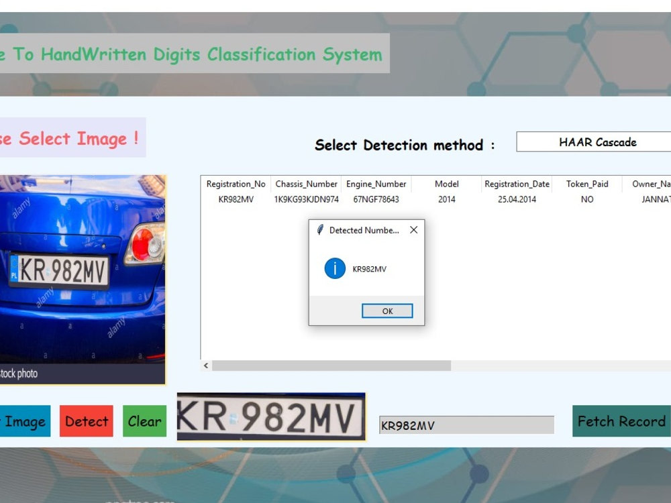Click the red Detect button
Viewport: 671px width, 503px height.
tap(87, 421)
